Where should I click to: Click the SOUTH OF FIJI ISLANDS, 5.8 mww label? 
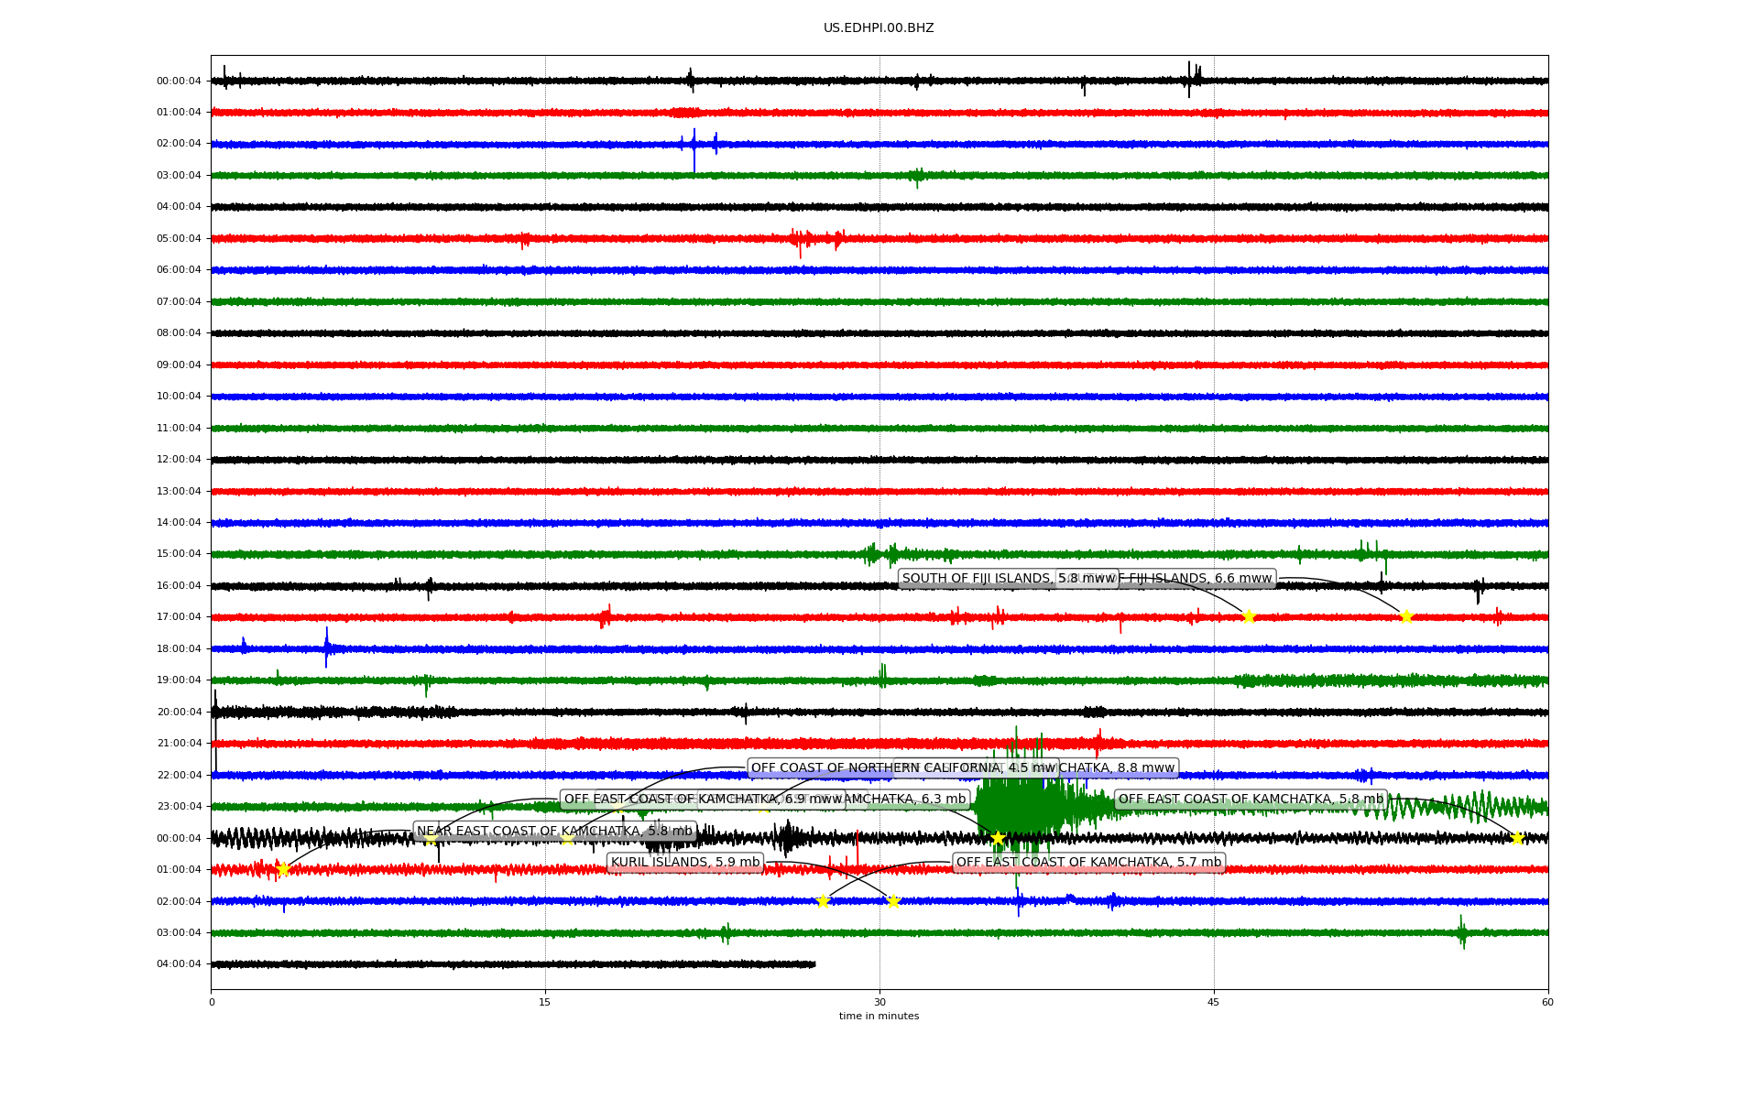(x=1009, y=578)
